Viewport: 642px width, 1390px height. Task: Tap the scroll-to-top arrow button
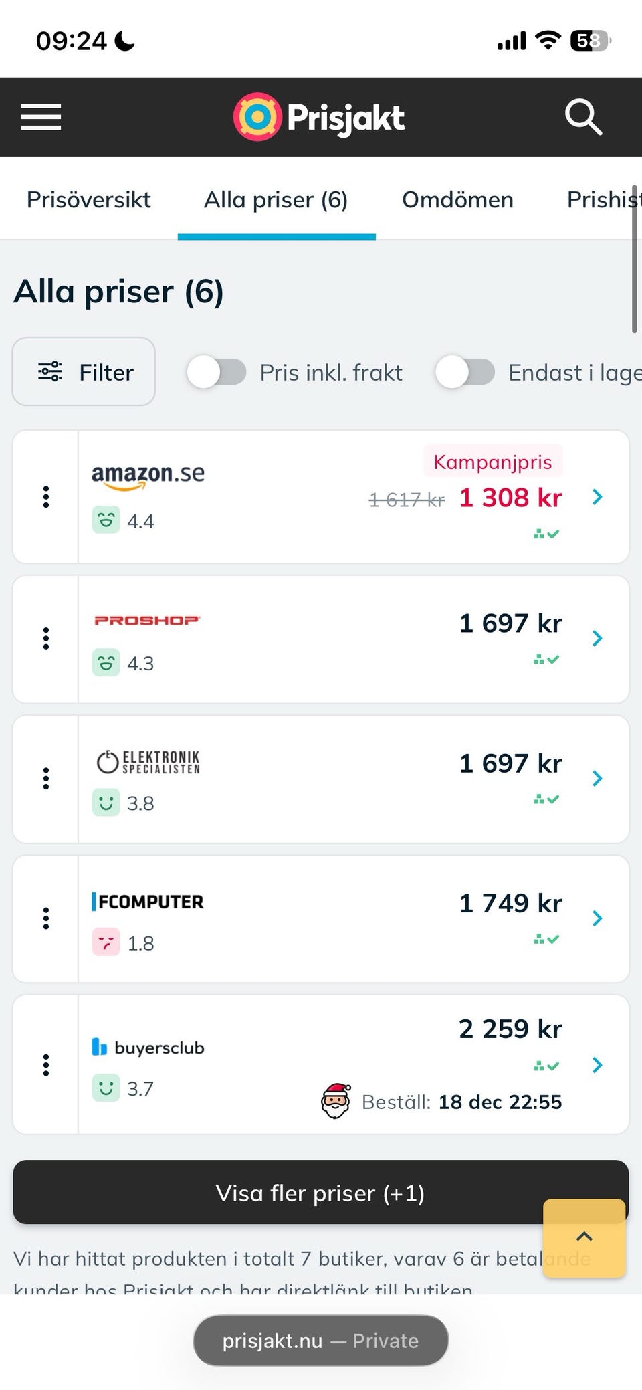584,1237
